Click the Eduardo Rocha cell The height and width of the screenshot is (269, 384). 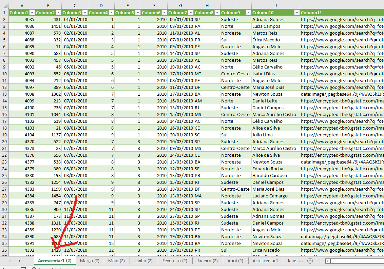tap(276, 169)
